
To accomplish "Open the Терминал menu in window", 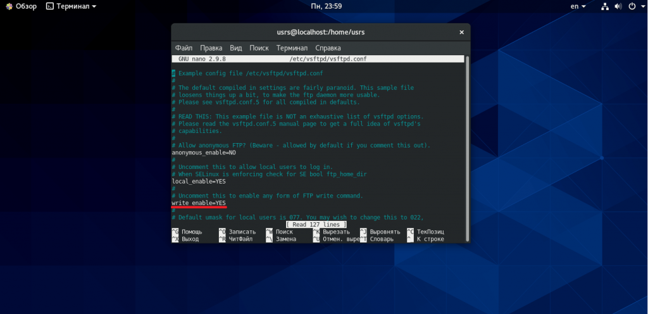I will click(292, 48).
